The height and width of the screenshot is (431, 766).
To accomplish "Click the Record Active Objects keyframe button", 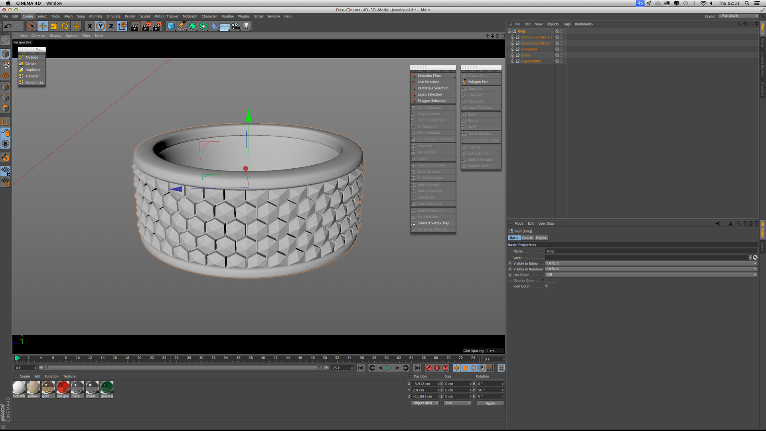I will 428,368.
